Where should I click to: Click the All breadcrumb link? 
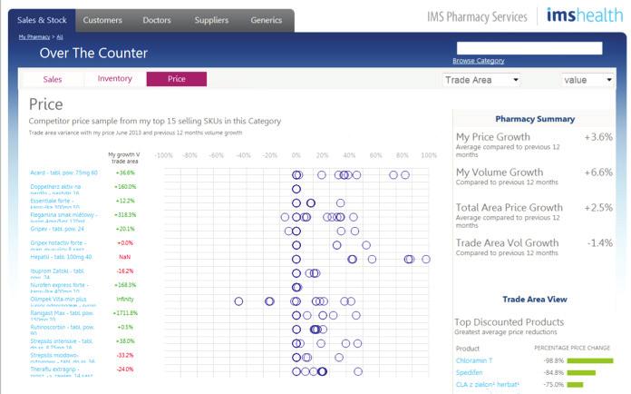pyautogui.click(x=60, y=37)
